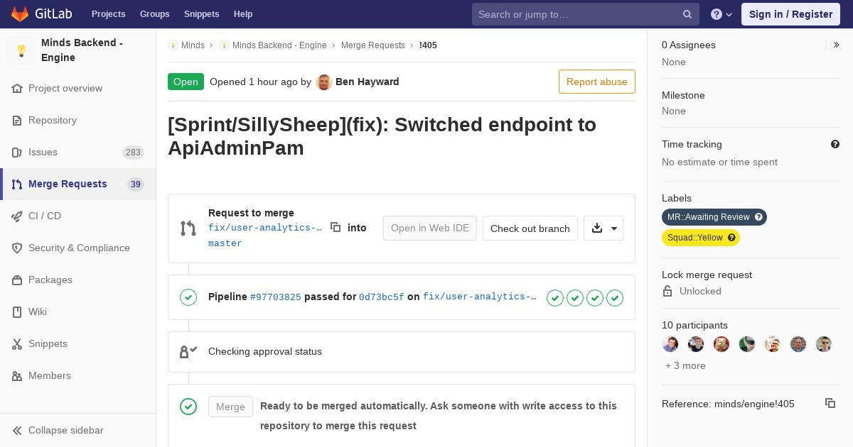
Task: Open Minds Backend - Engine breadcrumb link
Action: pos(279,45)
